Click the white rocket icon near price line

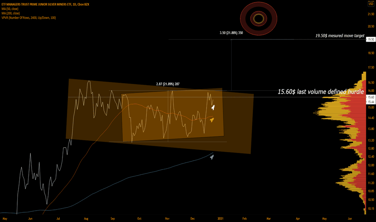[213, 107]
